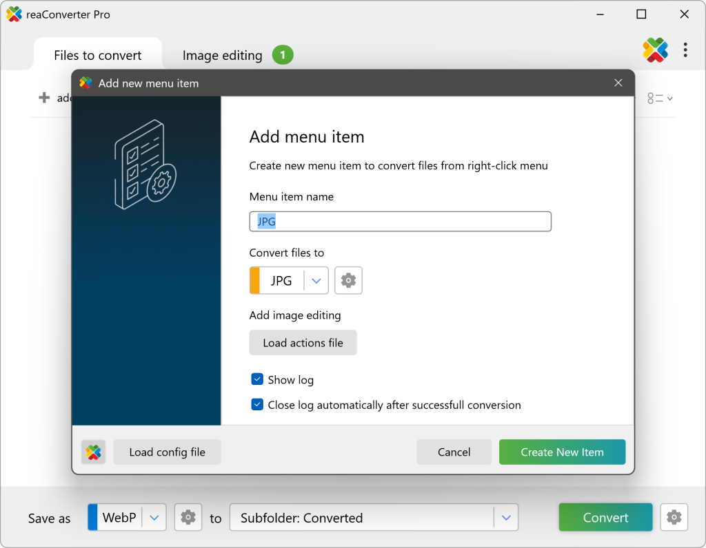Click the reaConverter logo button beside Load config file
The width and height of the screenshot is (706, 548).
tap(94, 452)
